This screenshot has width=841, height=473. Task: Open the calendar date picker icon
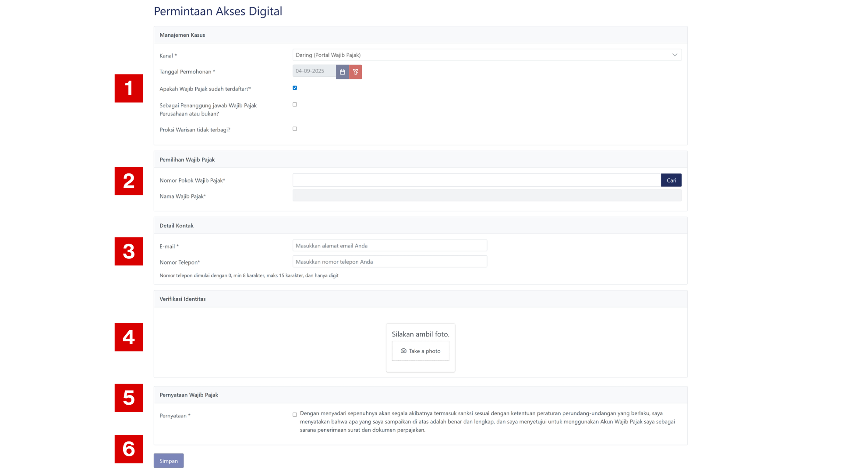[342, 72]
